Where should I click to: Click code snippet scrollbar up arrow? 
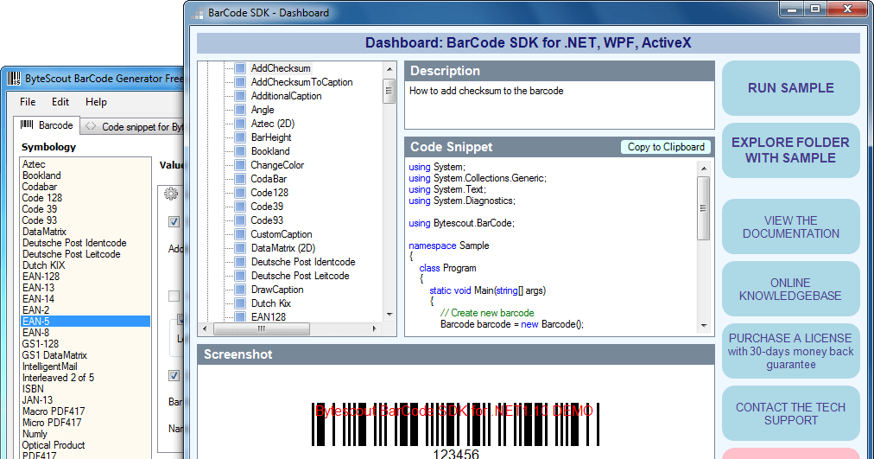(x=704, y=169)
